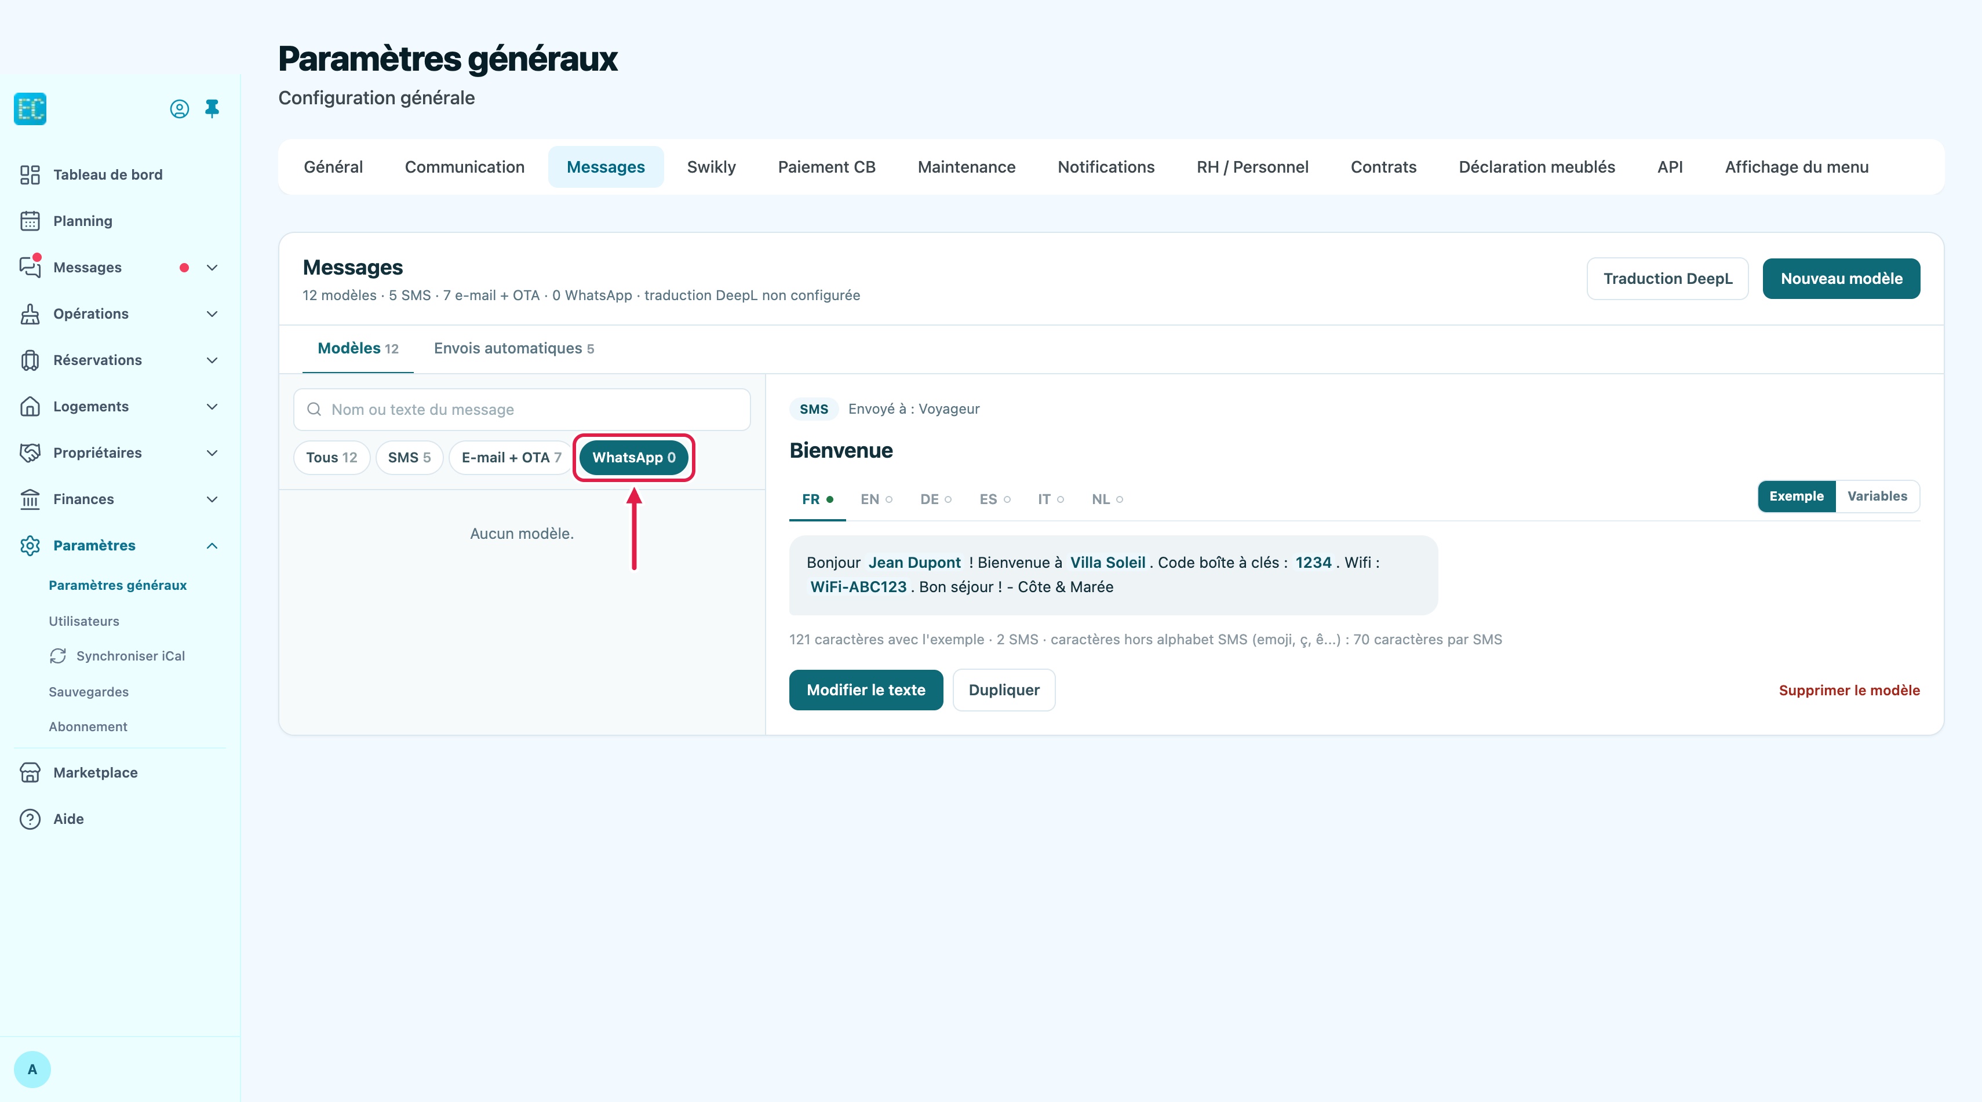
Task: Open the user profile icon in sidebar
Action: [179, 109]
